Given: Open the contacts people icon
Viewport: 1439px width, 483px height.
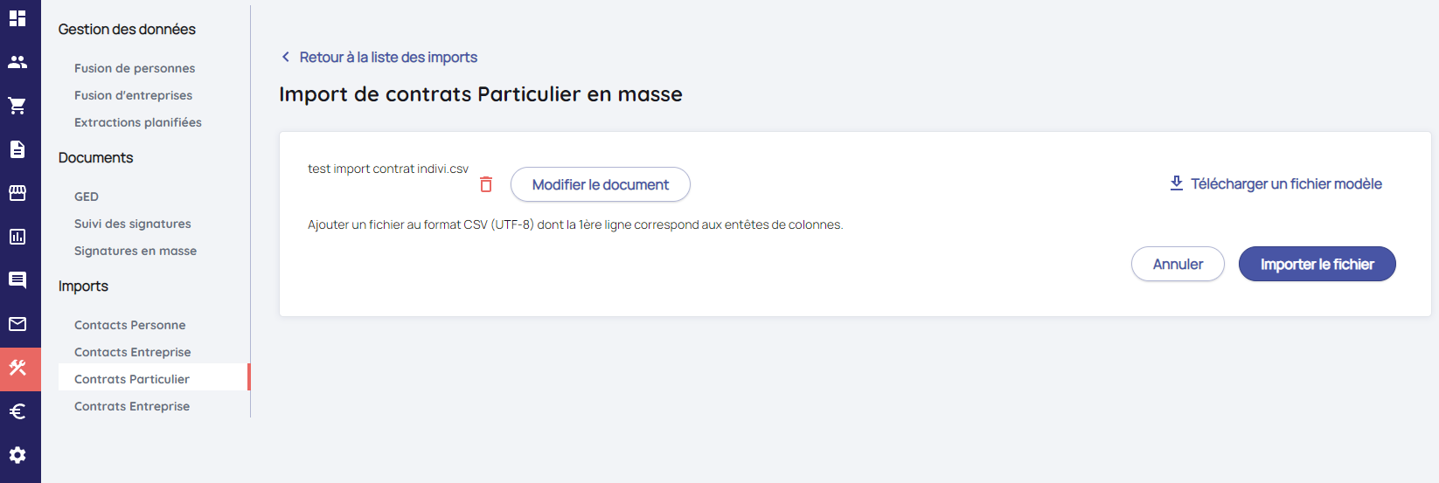Looking at the screenshot, I should pos(17,62).
